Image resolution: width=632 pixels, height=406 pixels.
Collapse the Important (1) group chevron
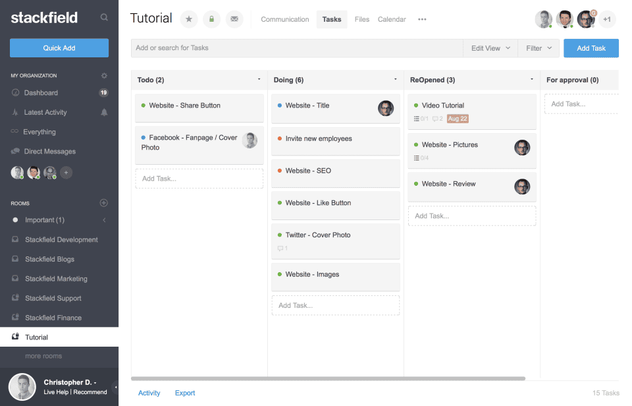(x=105, y=220)
